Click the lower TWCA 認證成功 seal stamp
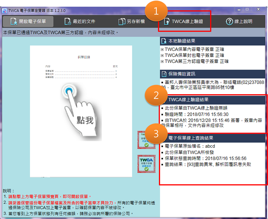Image resolution: width=268 pixels, height=219 pixels. [146, 163]
